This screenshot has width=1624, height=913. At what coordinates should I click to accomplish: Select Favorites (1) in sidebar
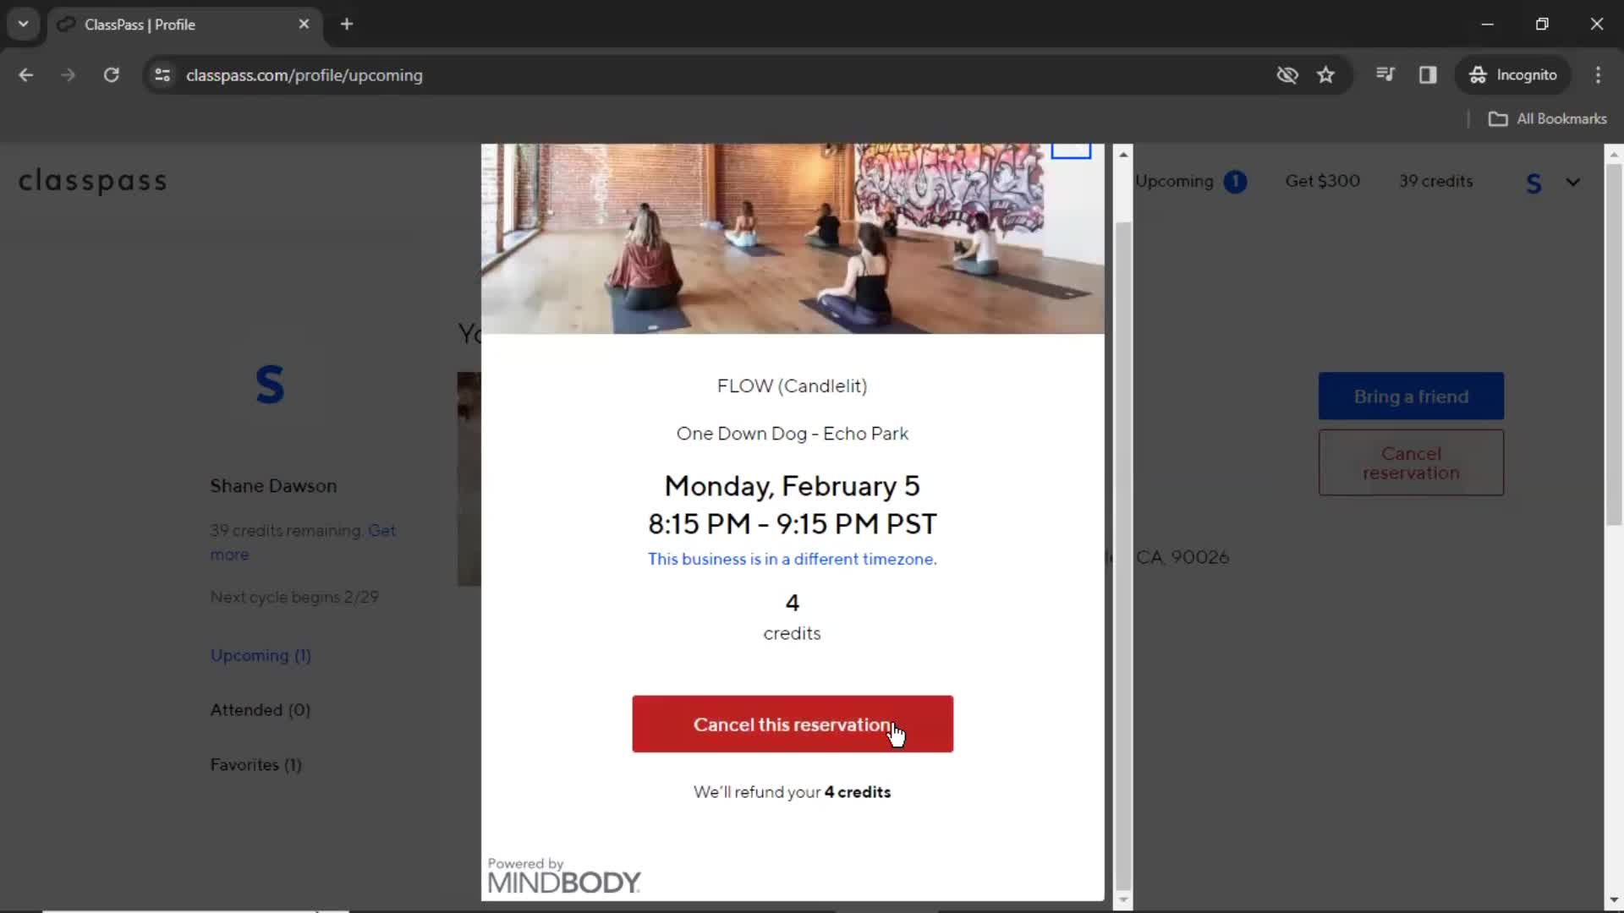coord(256,765)
